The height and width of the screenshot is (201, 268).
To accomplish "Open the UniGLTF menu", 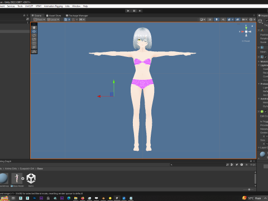I will pyautogui.click(x=29, y=6).
